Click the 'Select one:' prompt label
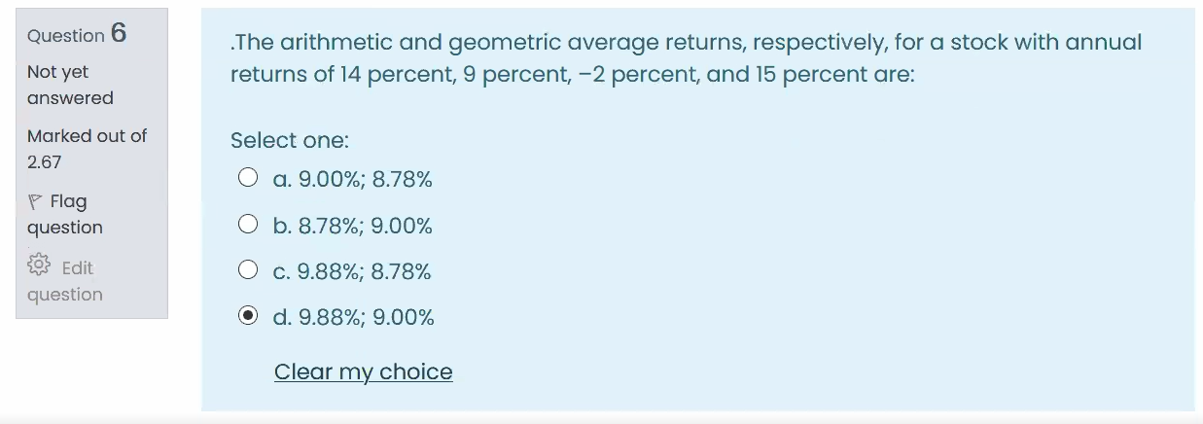Viewport: 1203px width, 424px height. [x=290, y=140]
